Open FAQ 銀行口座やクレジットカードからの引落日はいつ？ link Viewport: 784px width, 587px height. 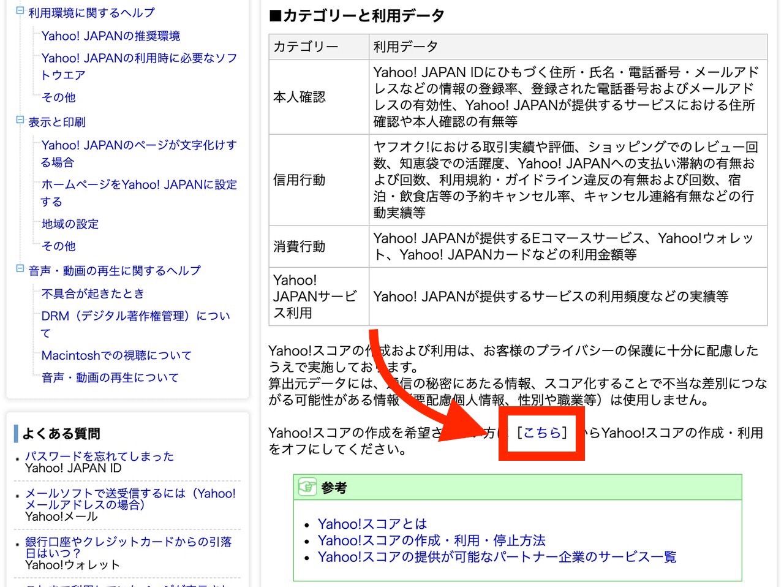pos(129,547)
